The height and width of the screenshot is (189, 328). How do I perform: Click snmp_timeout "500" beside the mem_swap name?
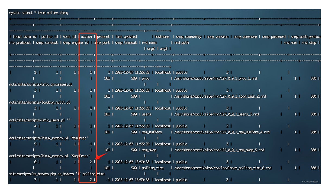click(134, 150)
